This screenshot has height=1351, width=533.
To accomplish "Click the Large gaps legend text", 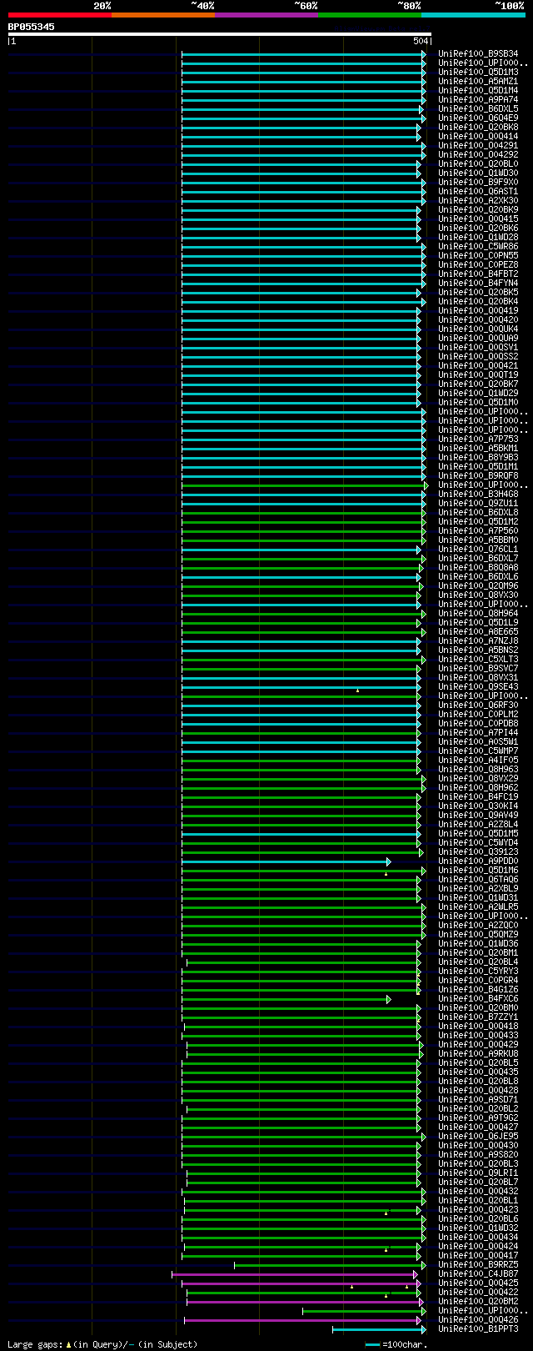I will pyautogui.click(x=102, y=1344).
